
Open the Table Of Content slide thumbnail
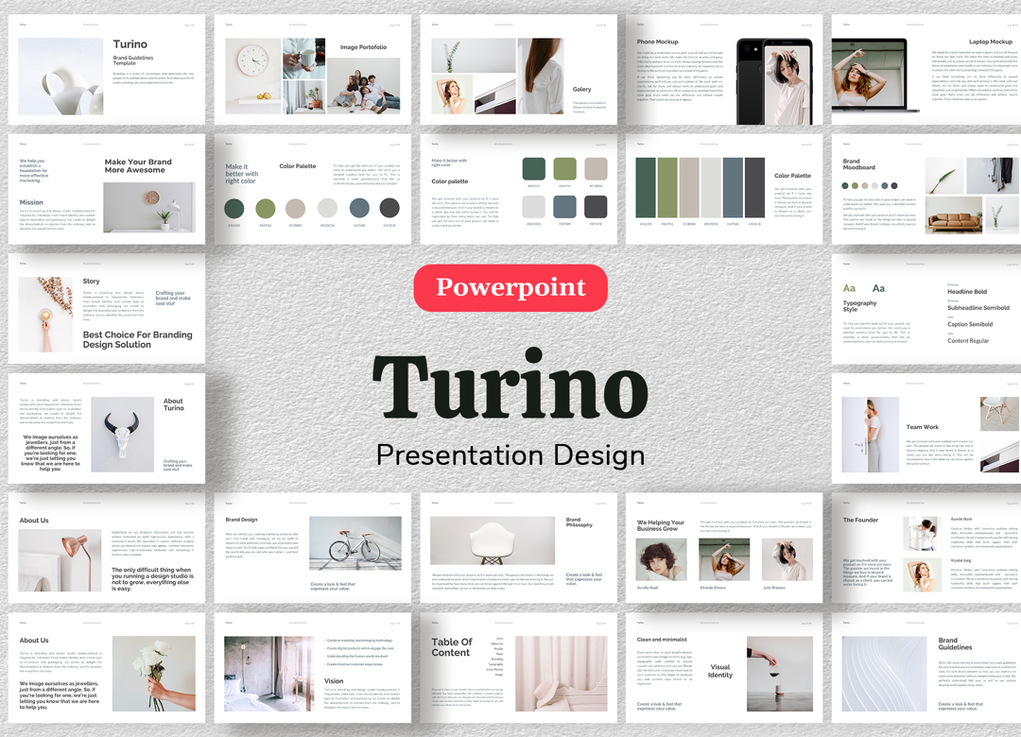click(x=518, y=667)
